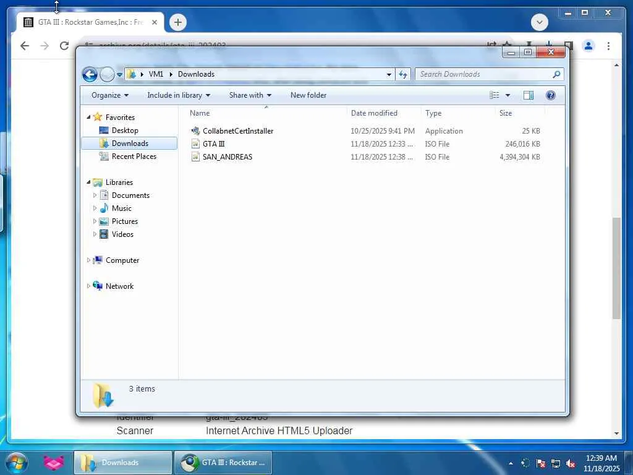Click the browser page vertical scrollbar
Viewport: 633px width, 475px height.
(x=616, y=268)
